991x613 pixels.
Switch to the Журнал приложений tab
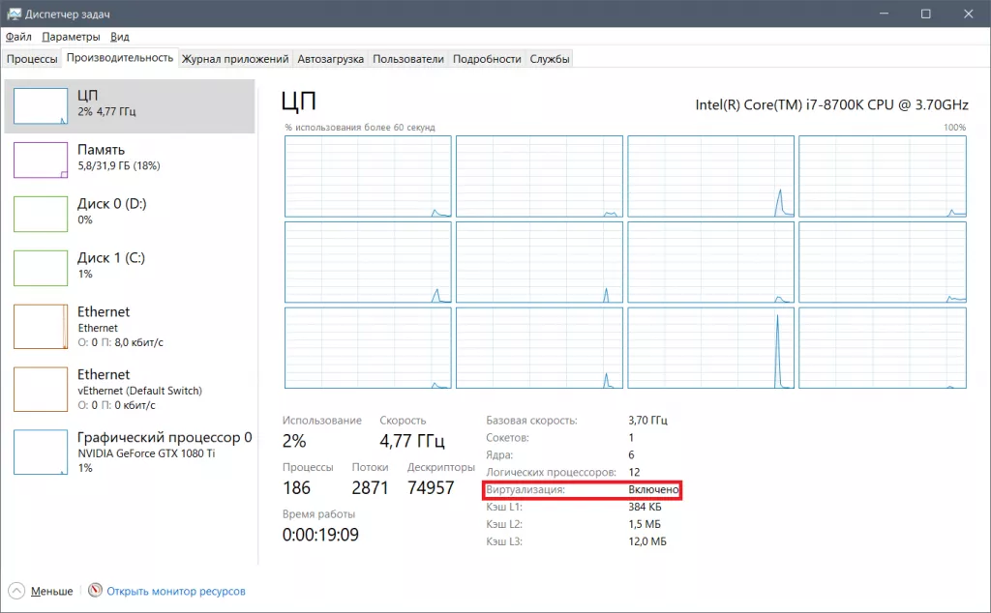point(235,59)
